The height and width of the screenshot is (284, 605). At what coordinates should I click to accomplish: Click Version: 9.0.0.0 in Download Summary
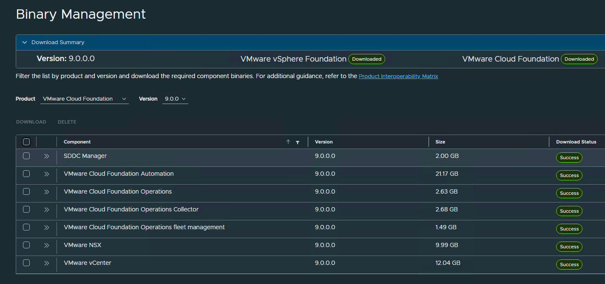pos(66,59)
